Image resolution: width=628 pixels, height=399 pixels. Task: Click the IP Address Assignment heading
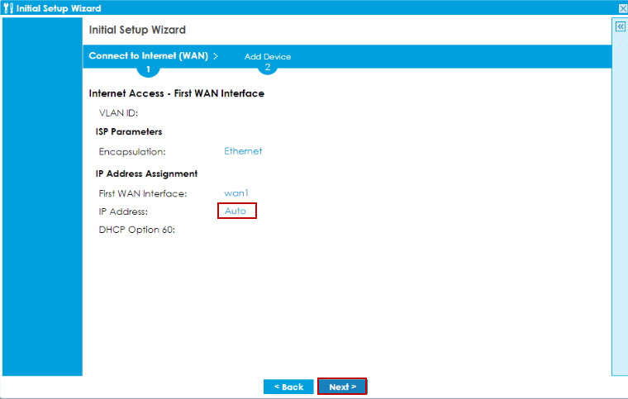(146, 173)
